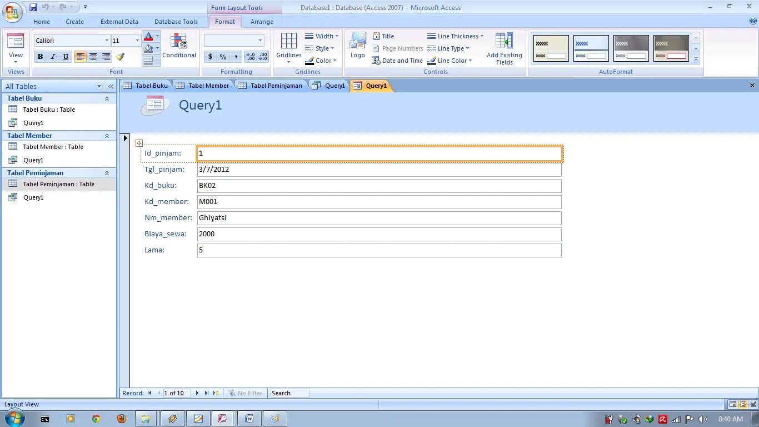Screen dimensions: 759x427
Task: Open the Tabel Buku document tab
Action: click(x=146, y=86)
